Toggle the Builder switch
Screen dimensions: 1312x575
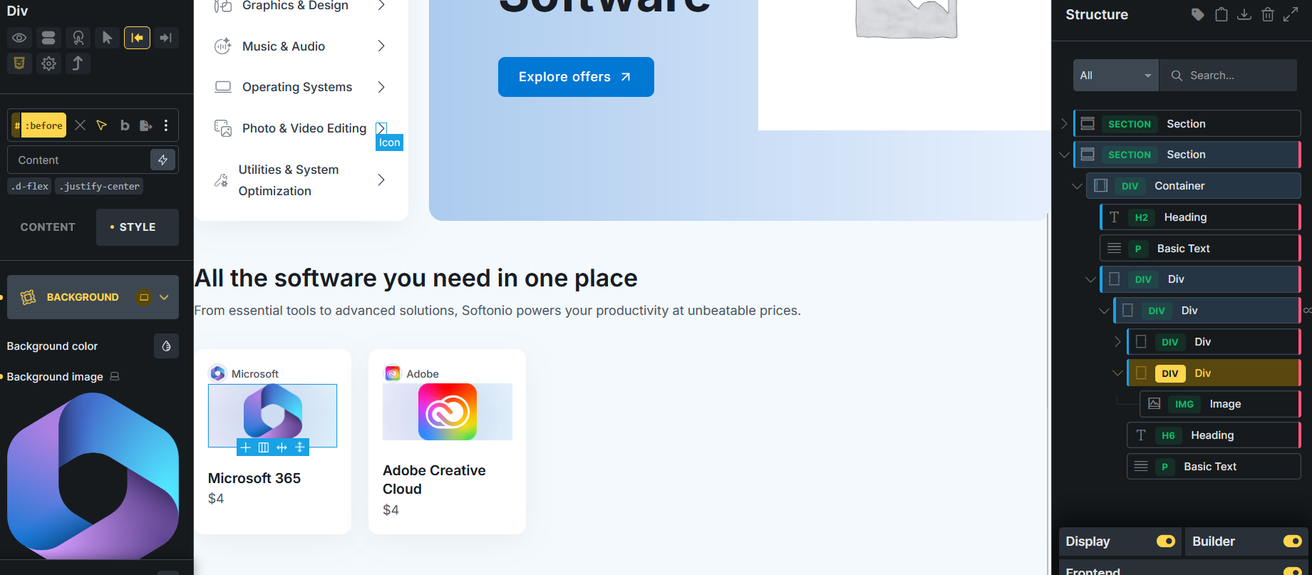[1293, 542]
